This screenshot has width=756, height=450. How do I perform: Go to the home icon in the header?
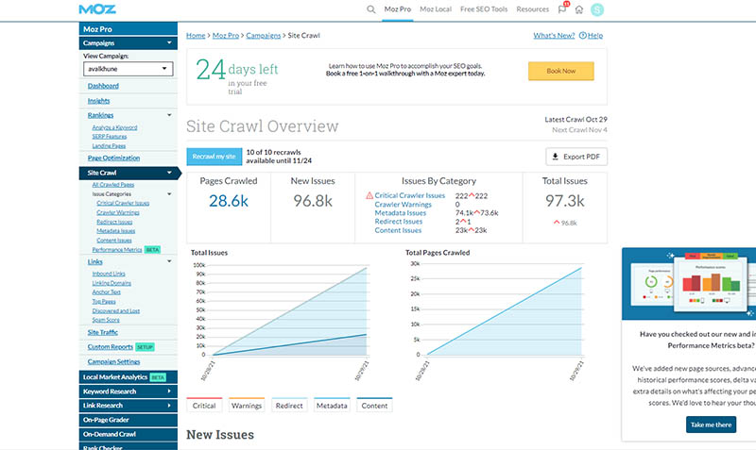pyautogui.click(x=579, y=9)
